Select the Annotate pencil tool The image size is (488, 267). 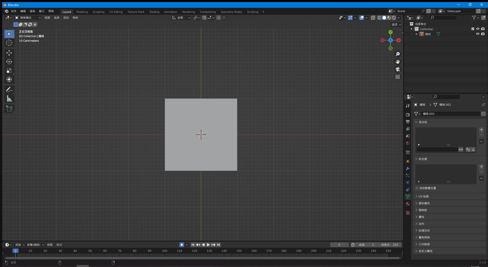point(9,90)
